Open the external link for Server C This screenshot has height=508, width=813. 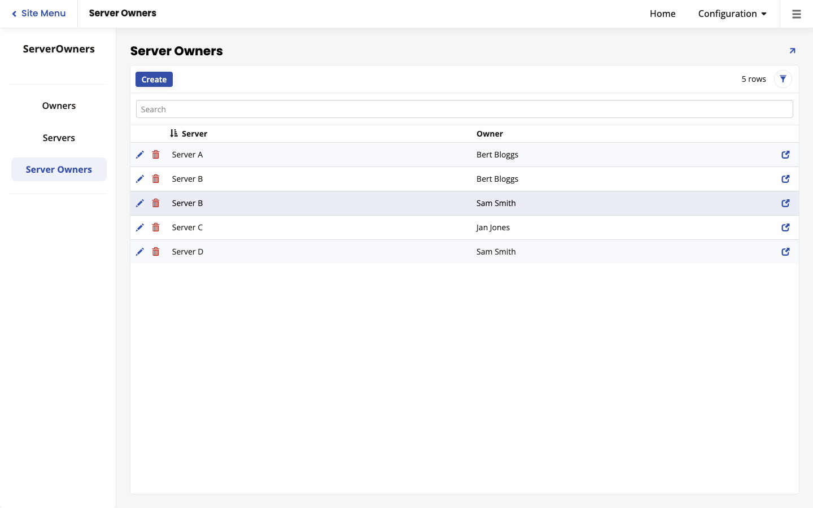click(785, 227)
